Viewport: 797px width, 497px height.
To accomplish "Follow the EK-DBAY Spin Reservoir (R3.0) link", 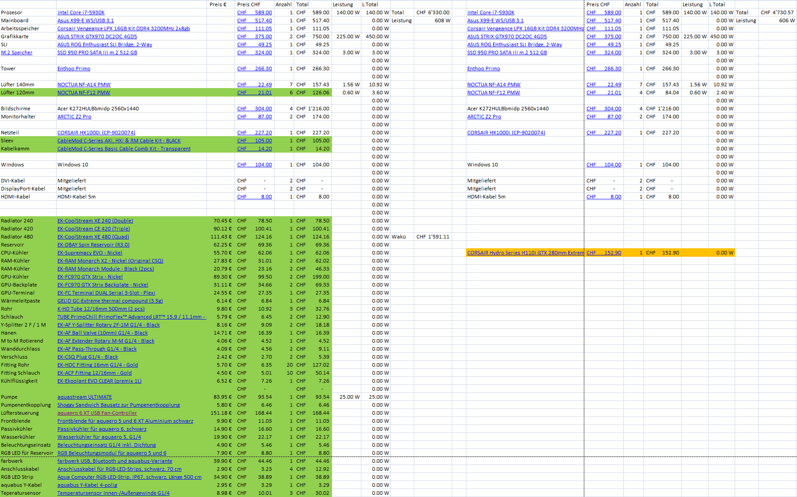I will [93, 245].
